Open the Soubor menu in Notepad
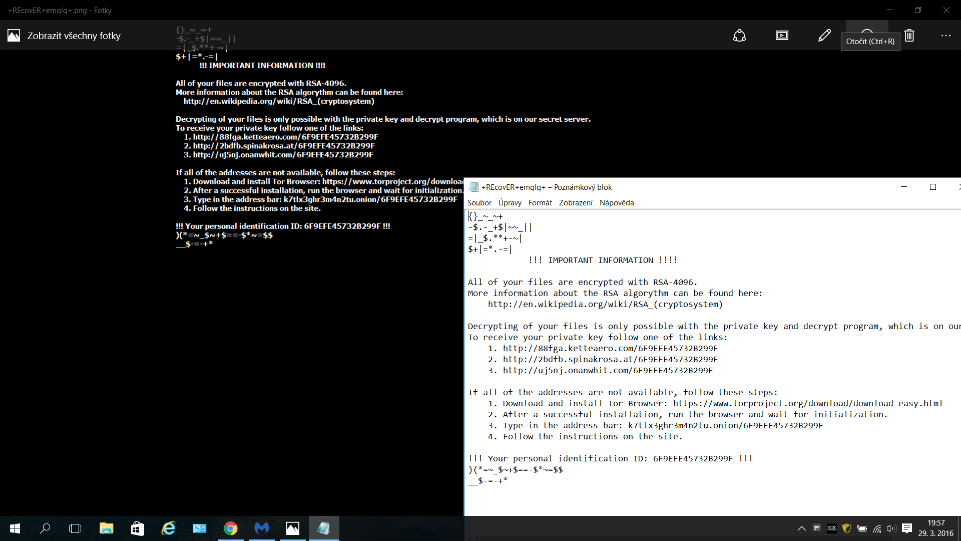961x541 pixels. click(479, 203)
